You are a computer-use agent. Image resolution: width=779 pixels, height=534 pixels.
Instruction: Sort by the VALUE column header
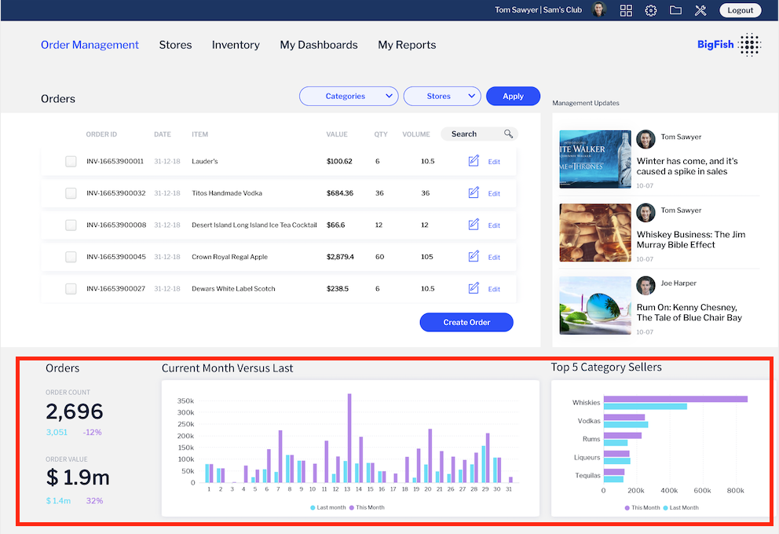click(337, 134)
